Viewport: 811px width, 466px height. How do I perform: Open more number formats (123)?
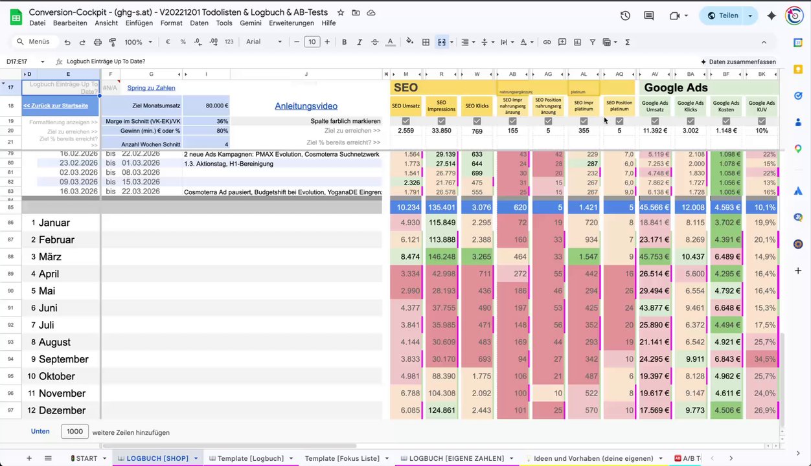[x=229, y=42]
